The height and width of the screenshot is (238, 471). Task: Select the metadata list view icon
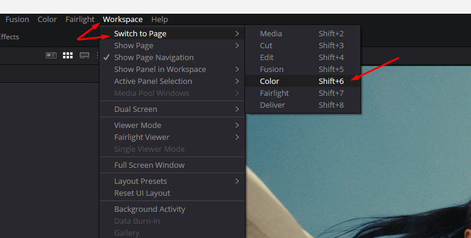tap(51, 55)
